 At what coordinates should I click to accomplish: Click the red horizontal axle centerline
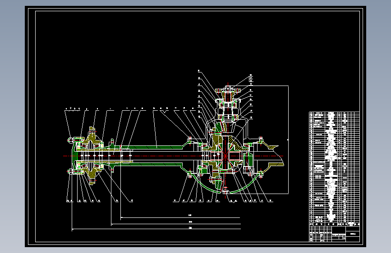(173, 156)
